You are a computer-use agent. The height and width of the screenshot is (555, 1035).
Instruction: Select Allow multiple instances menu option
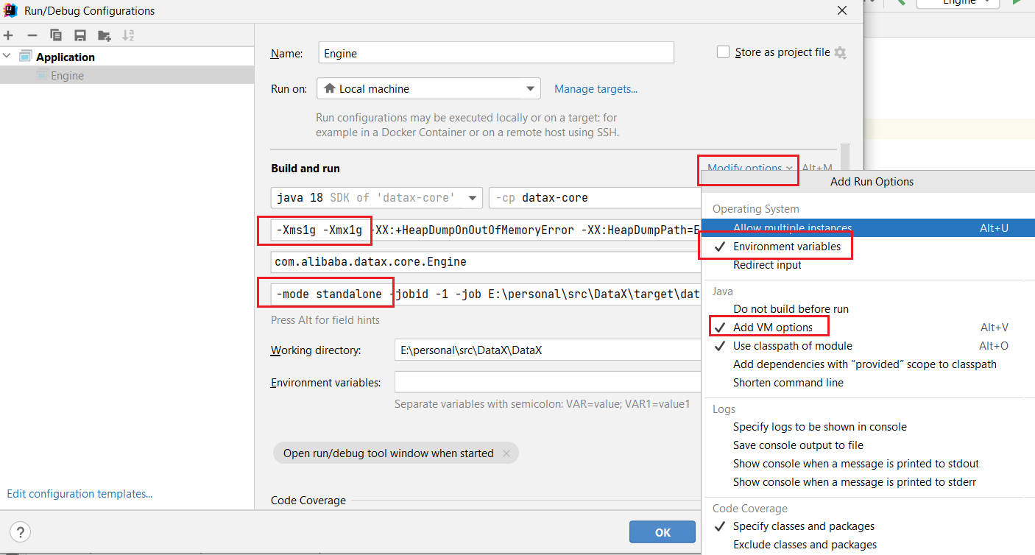click(x=792, y=228)
